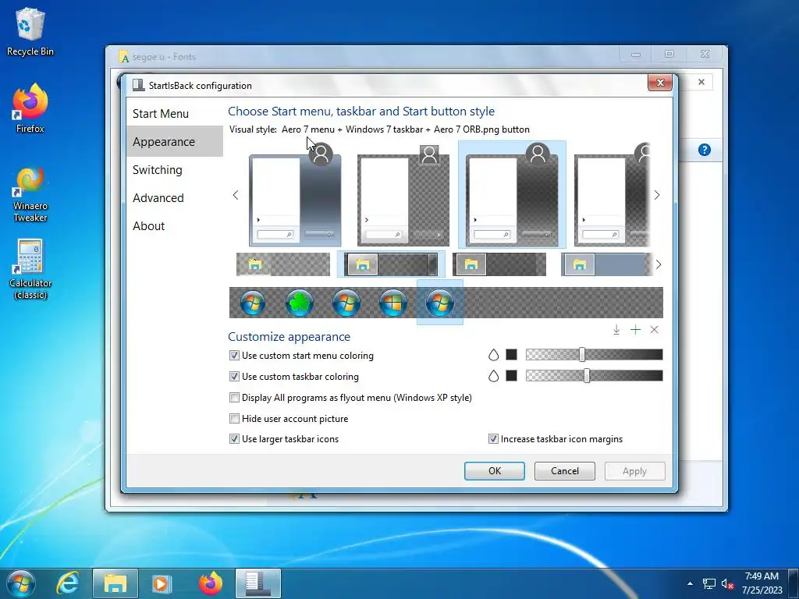This screenshot has width=799, height=599.
Task: Close the StartIsBack configuration dialog
Action: coord(660,83)
